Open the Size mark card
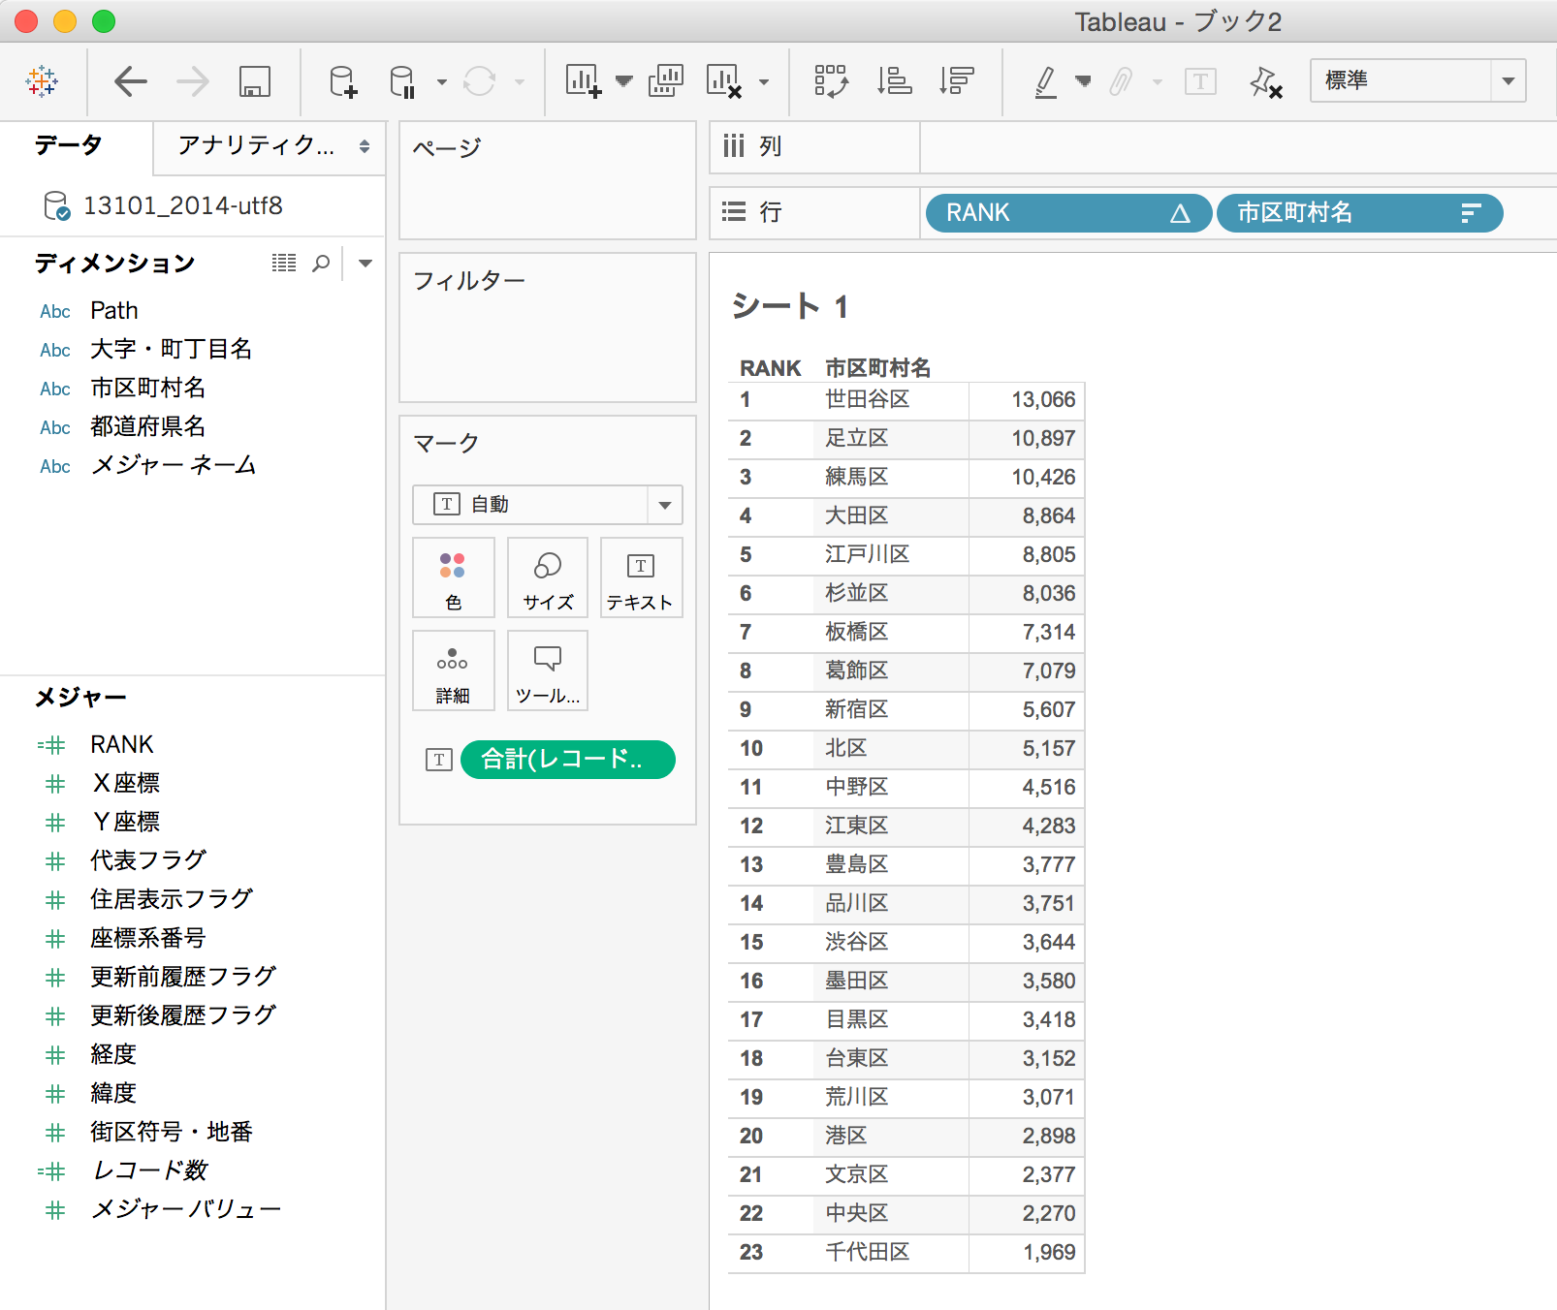The height and width of the screenshot is (1310, 1557). click(548, 577)
